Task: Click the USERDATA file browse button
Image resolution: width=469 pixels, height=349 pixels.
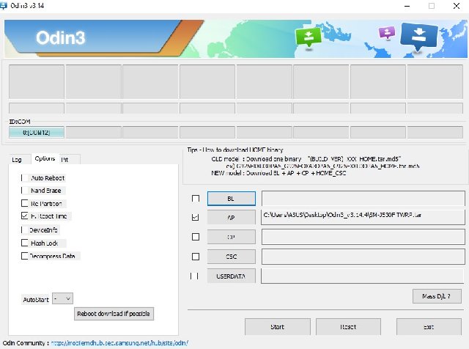Action: point(232,276)
